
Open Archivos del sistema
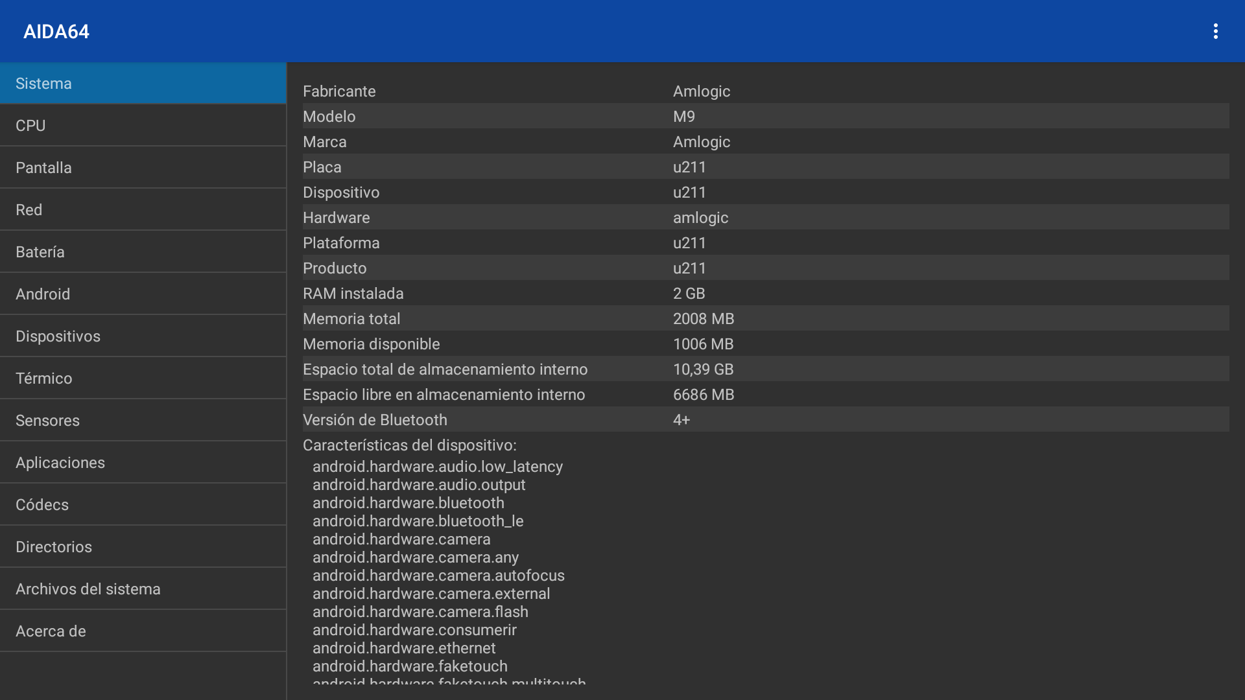[143, 589]
